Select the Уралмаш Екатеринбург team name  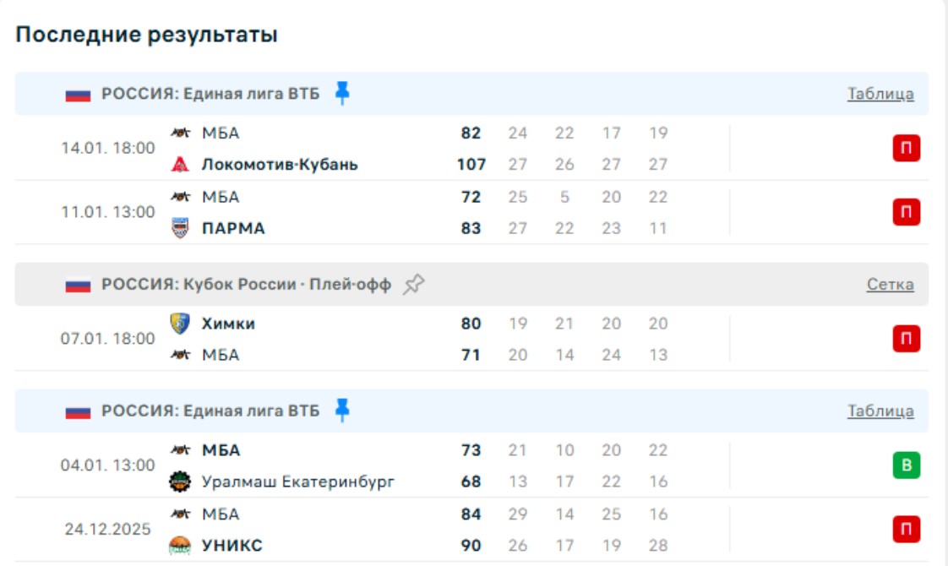298,482
